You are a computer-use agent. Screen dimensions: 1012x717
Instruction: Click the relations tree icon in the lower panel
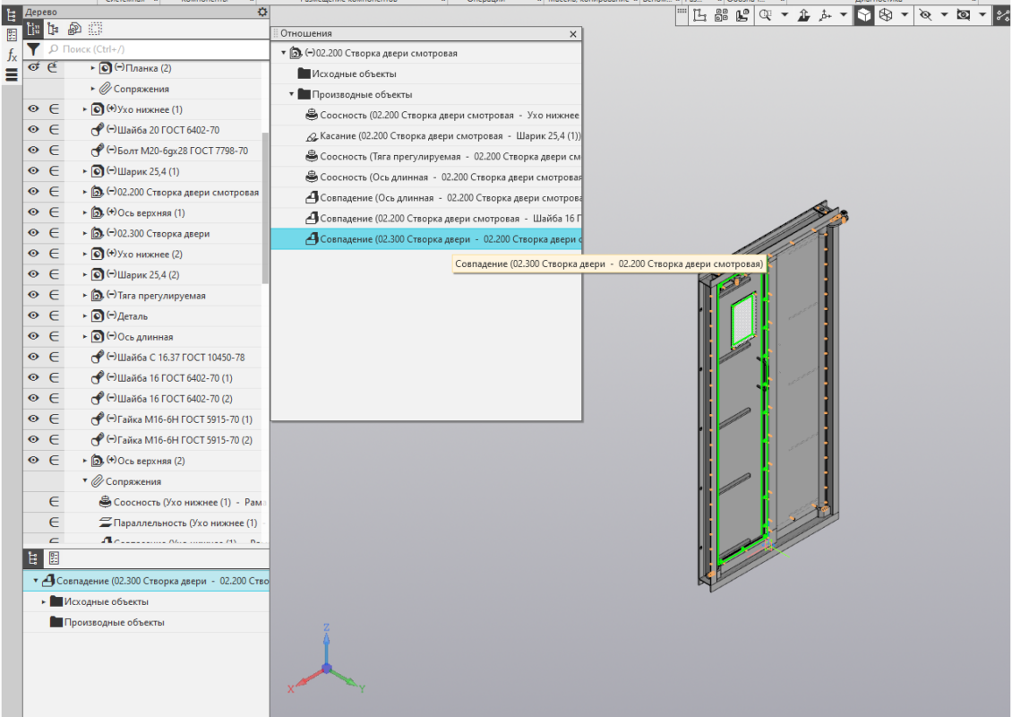(x=33, y=558)
